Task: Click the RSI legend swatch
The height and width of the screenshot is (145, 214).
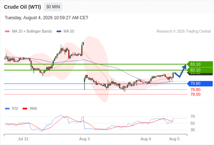Action: point(7,109)
